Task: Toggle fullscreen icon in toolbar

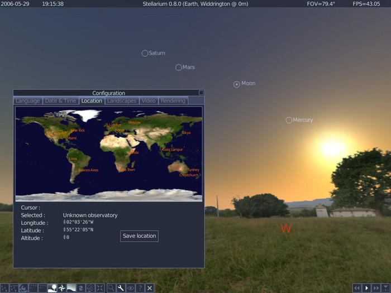Action: pyautogui.click(x=100, y=288)
